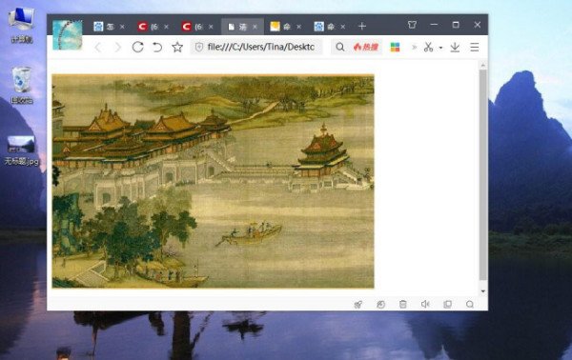Click the scissors screenshot tool
The height and width of the screenshot is (360, 572).
pyautogui.click(x=428, y=47)
